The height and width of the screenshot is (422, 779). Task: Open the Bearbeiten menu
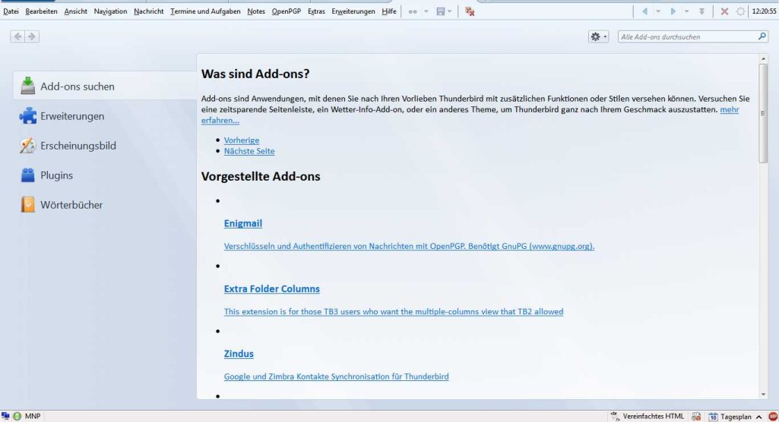click(41, 11)
